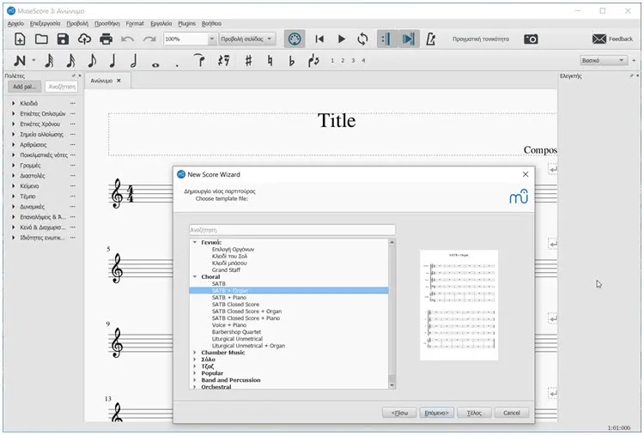644x435 pixels.
Task: Toggle tie icon in note toolbar
Action: point(199,60)
